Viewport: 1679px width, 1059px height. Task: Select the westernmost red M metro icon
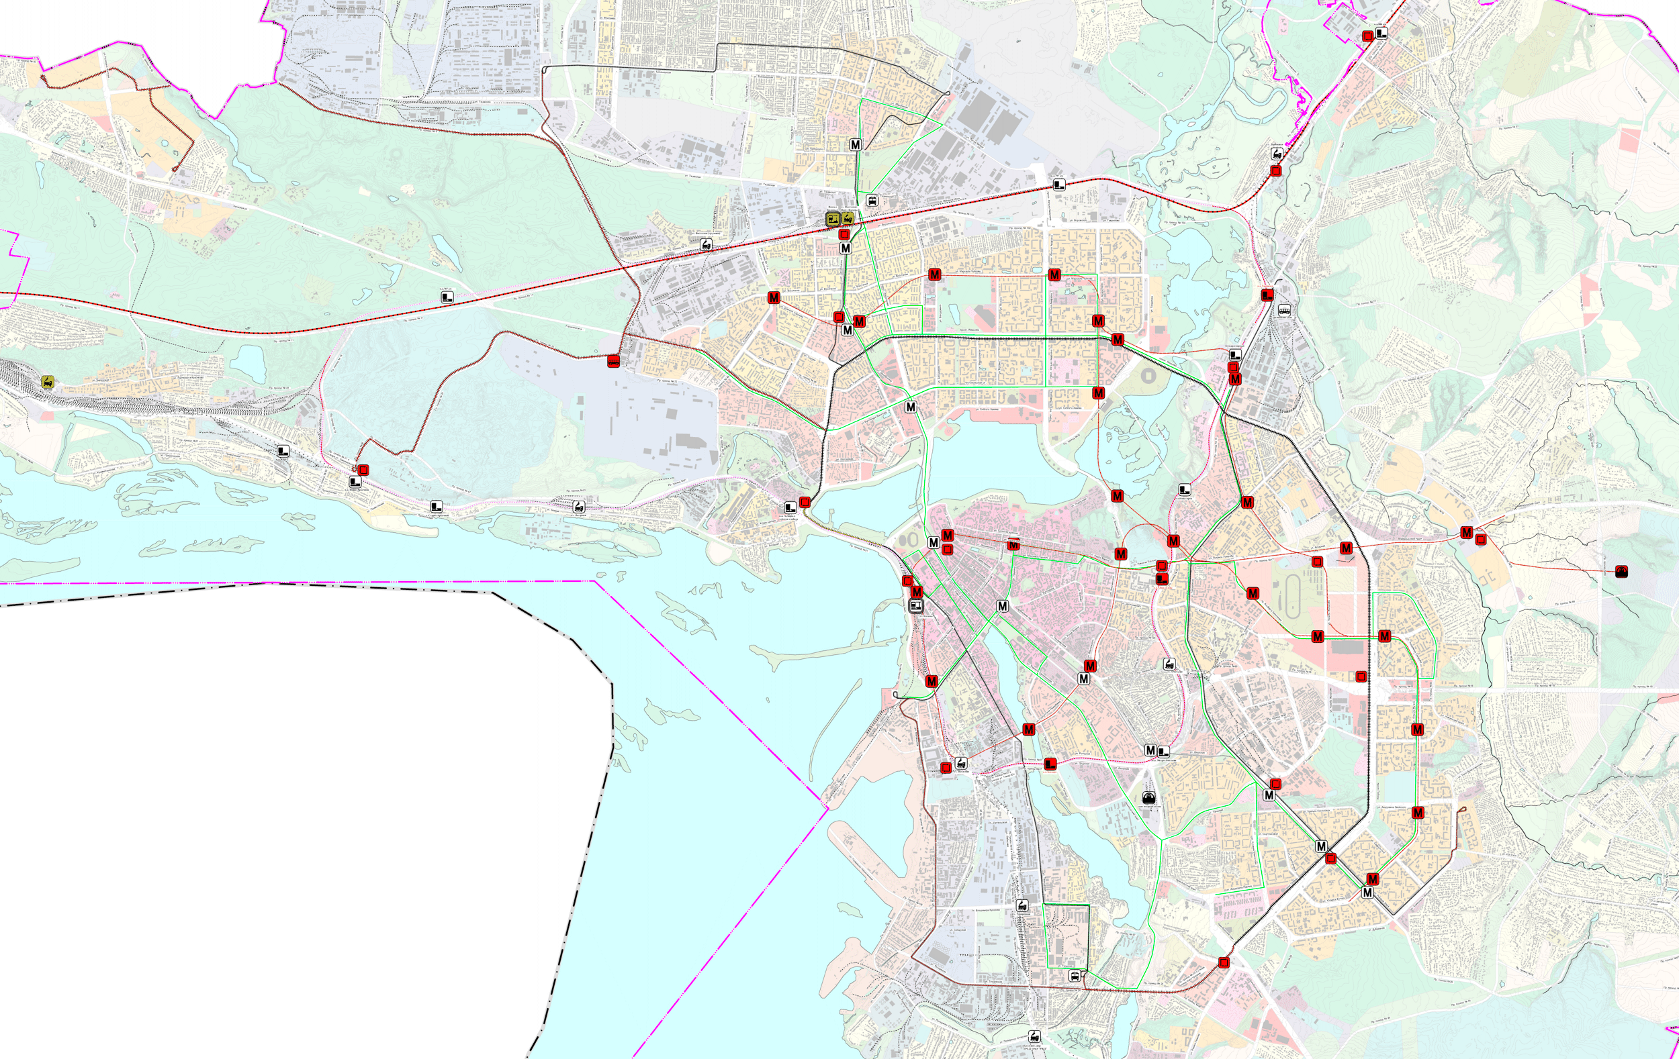click(x=773, y=297)
